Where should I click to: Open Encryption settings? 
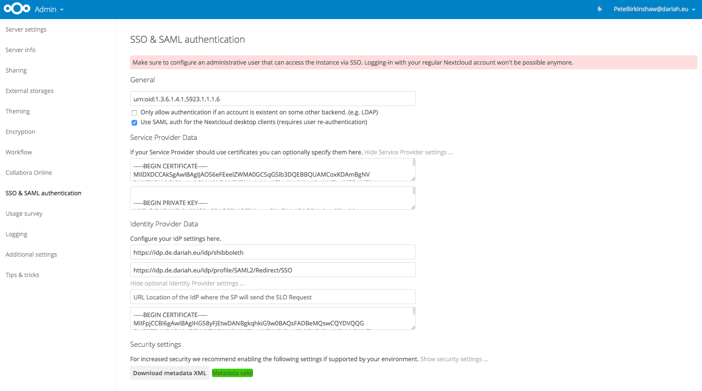20,132
